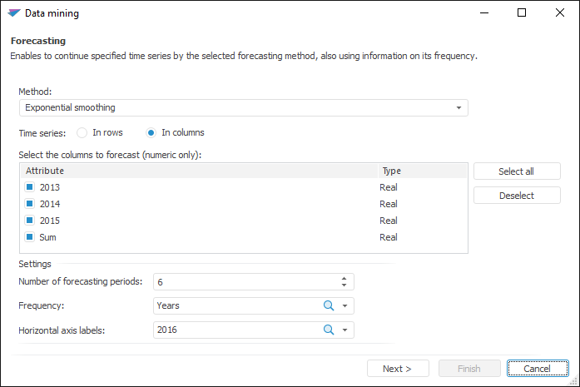
Task: Go to the next step with Next
Action: [398, 369]
